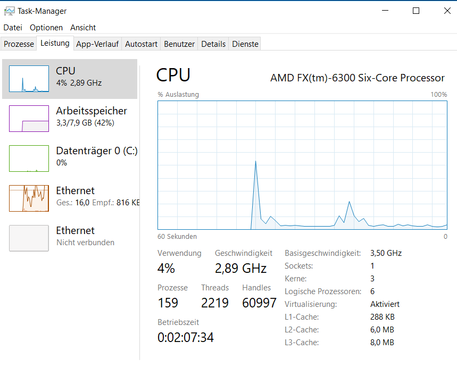Switch to the Prozesse tab

19,44
